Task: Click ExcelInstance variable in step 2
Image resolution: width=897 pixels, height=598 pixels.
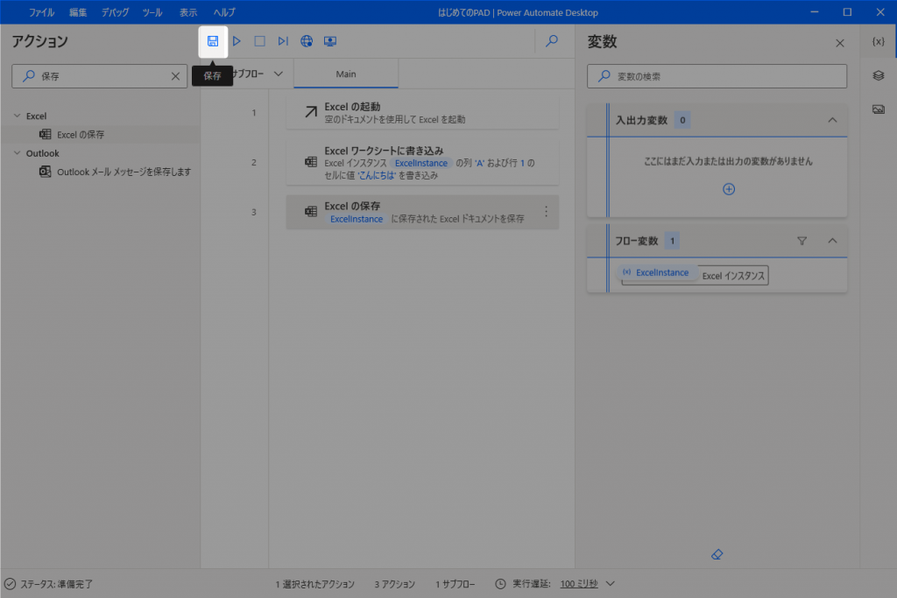Action: (x=421, y=163)
